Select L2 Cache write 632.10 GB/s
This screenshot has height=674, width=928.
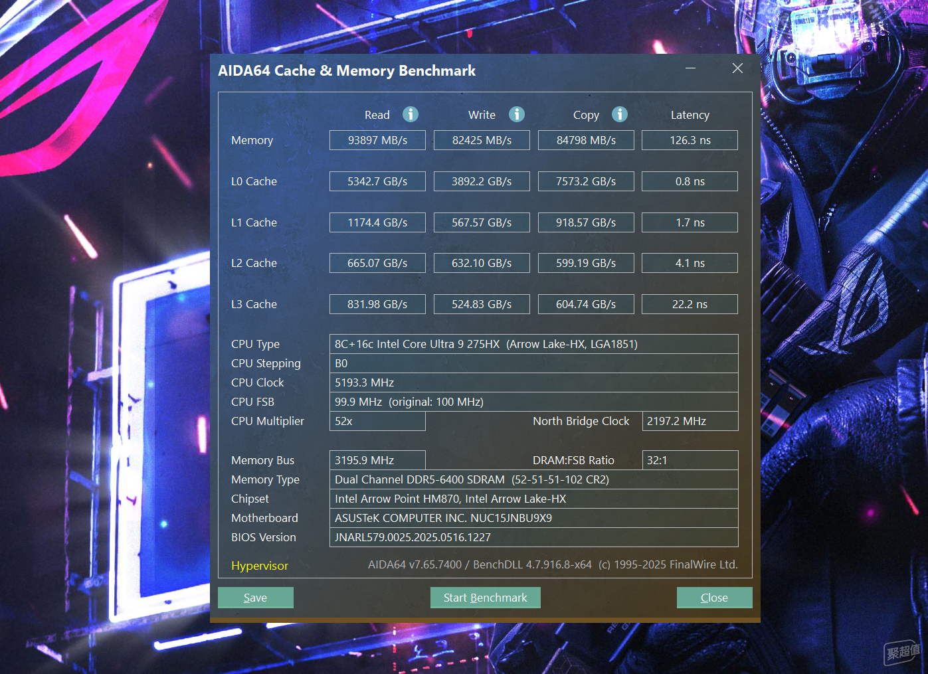point(482,263)
